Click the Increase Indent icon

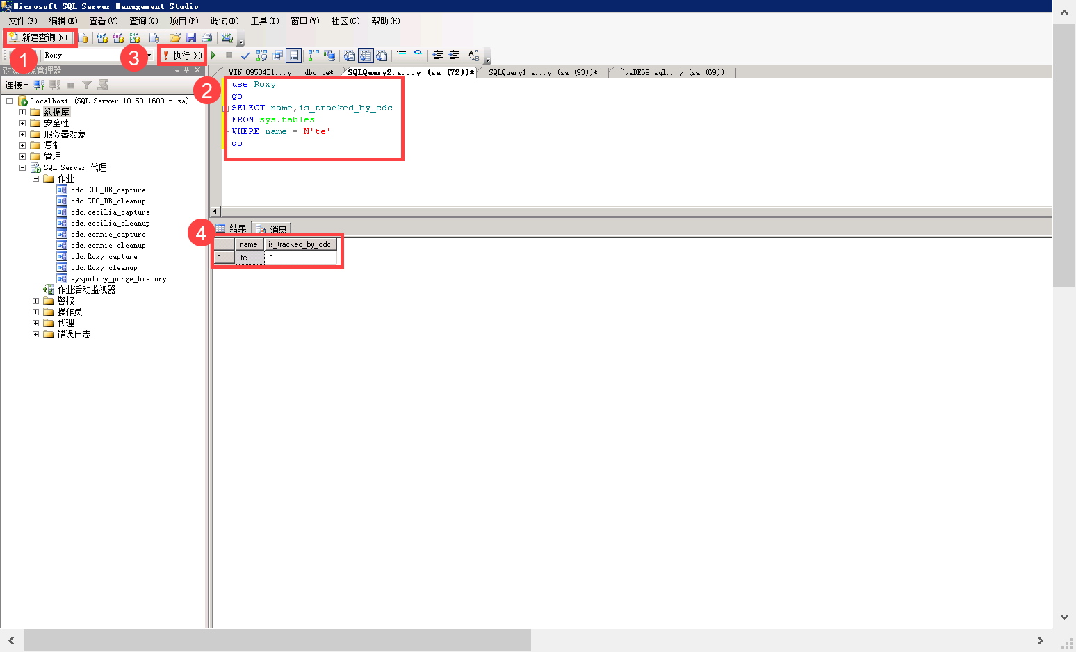(455, 56)
